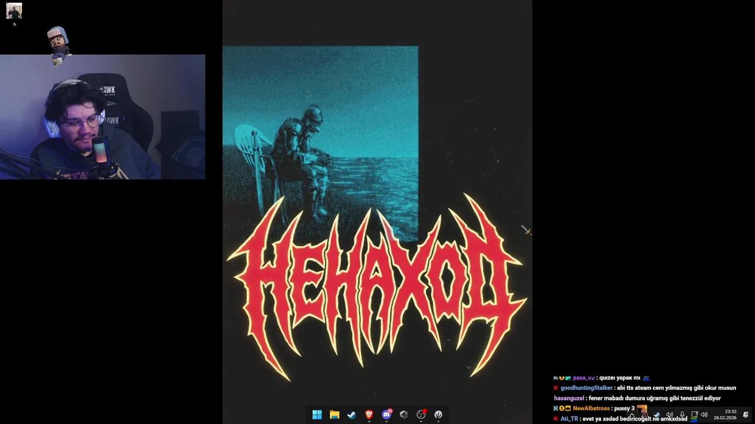This screenshot has width=755, height=424.
Task: Click username hasanguzel in chat
Action: pyautogui.click(x=569, y=398)
